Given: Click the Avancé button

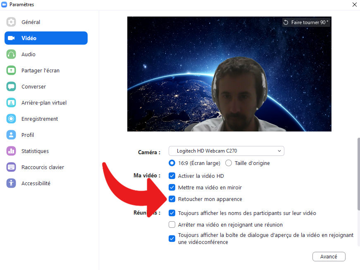Looking at the screenshot, I should (329, 256).
